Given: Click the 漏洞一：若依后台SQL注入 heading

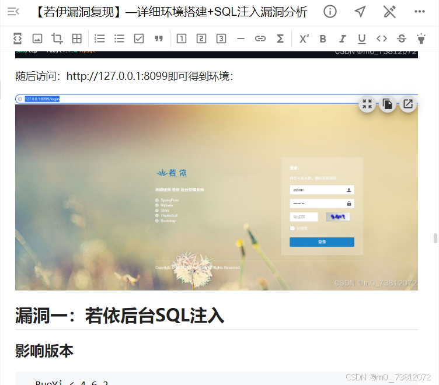Looking at the screenshot, I should 120,316.
